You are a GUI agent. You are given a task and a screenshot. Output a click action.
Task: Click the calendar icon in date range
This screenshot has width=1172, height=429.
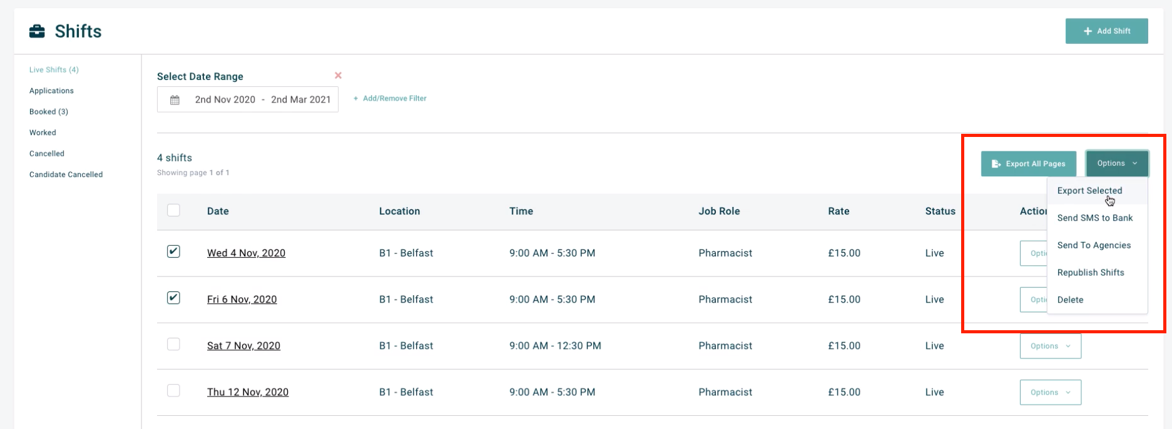[175, 100]
